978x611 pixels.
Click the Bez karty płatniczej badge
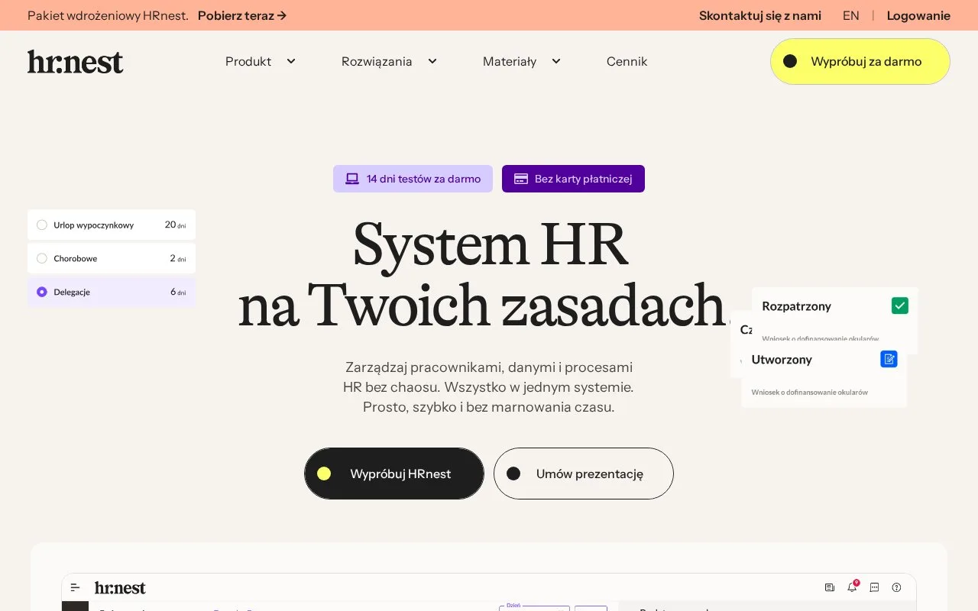click(x=573, y=179)
